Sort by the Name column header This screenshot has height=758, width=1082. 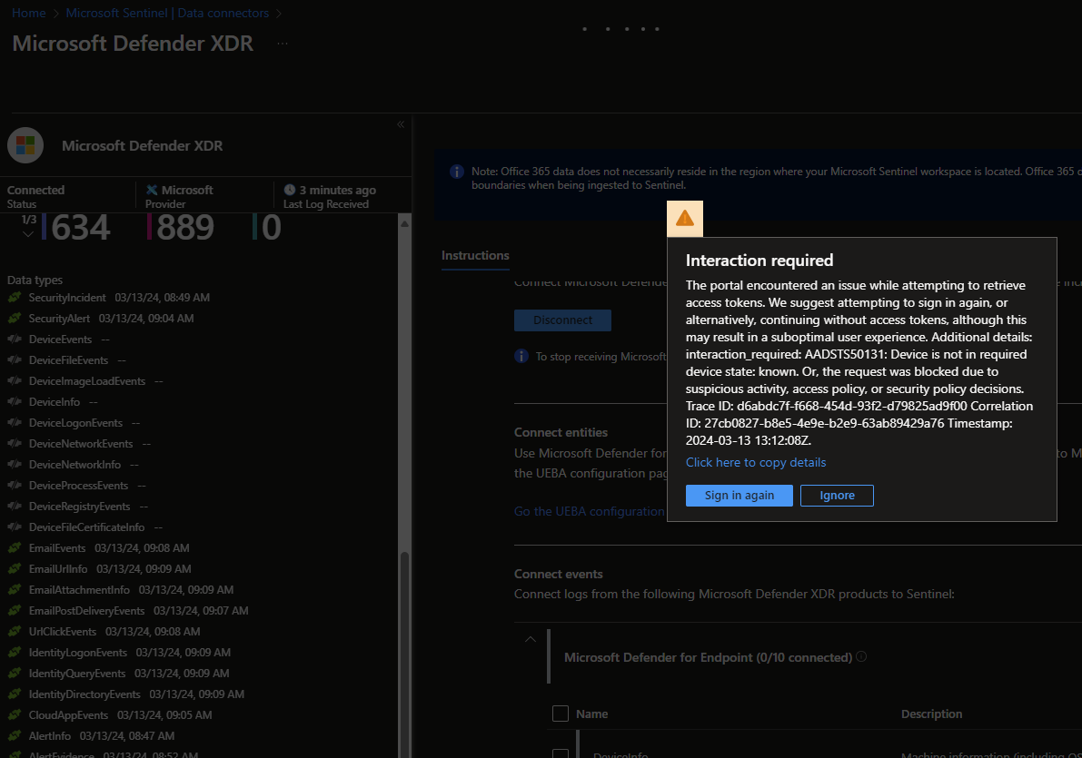[592, 714]
